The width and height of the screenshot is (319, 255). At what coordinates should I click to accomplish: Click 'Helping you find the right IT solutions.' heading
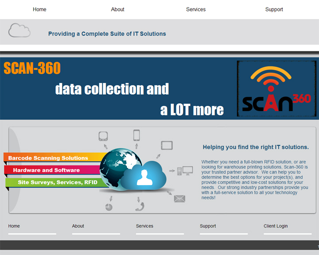[x=256, y=147]
